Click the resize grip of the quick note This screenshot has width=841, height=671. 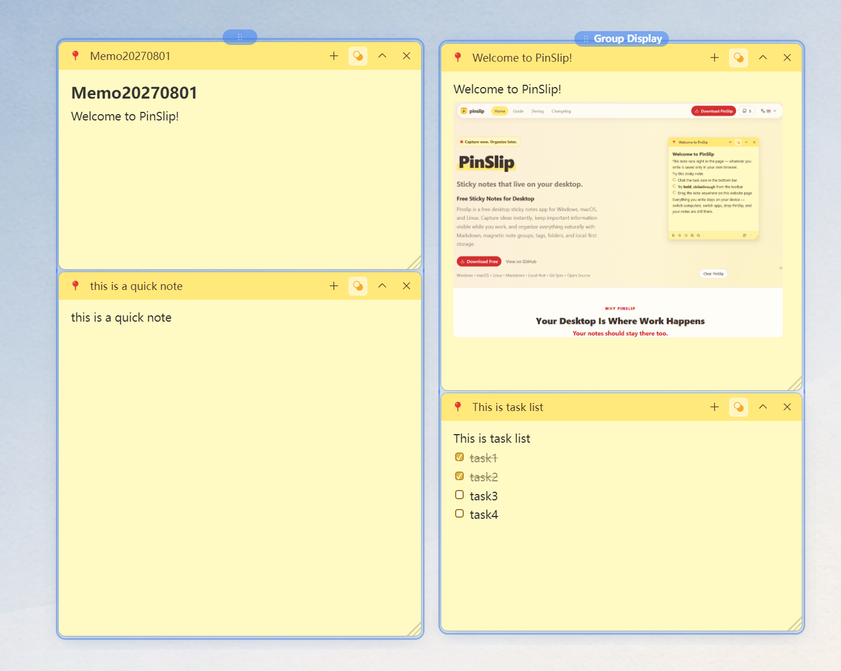click(415, 630)
